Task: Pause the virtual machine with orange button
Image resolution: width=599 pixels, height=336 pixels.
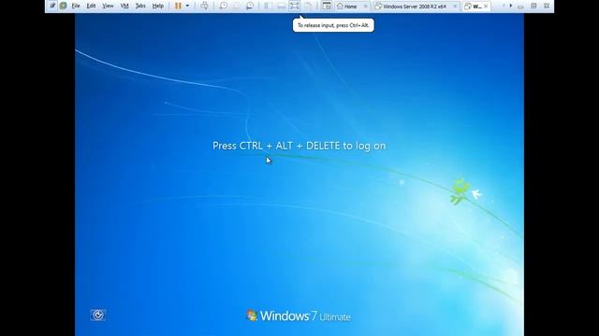Action: click(178, 6)
